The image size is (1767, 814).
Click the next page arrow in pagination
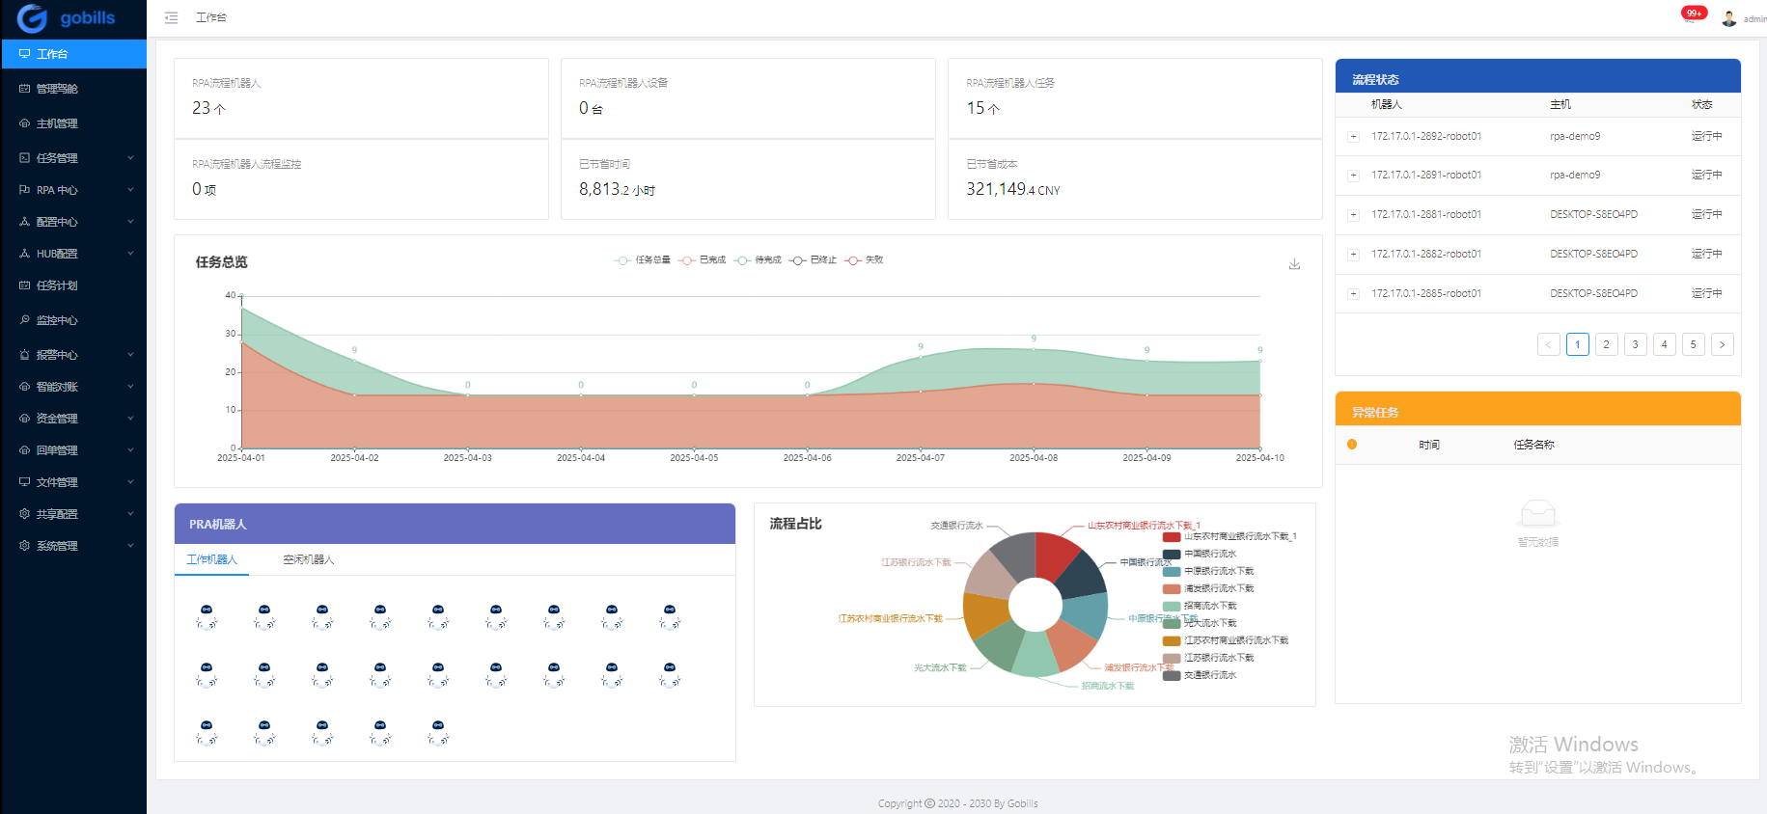(x=1722, y=344)
